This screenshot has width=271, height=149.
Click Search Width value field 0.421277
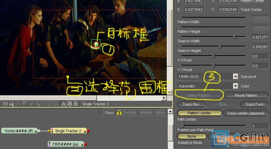point(260,37)
